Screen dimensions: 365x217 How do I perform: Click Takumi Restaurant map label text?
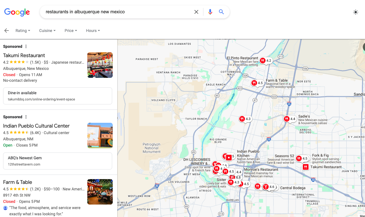[326, 167]
